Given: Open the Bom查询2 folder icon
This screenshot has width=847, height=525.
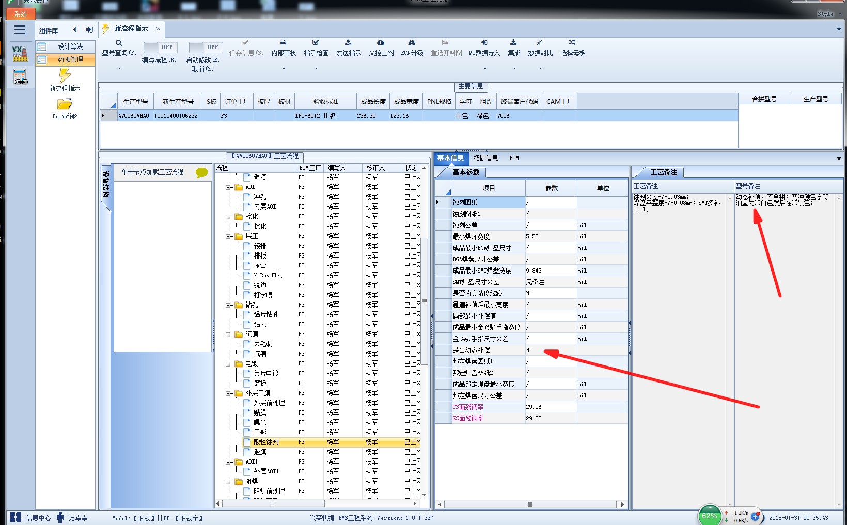Looking at the screenshot, I should [x=65, y=104].
